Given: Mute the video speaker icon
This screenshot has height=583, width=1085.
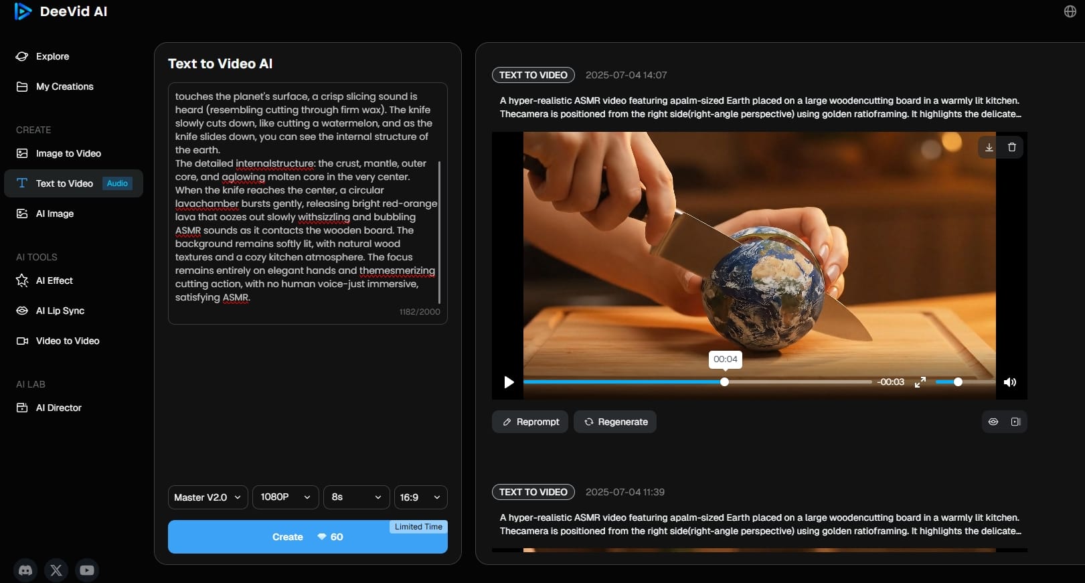Looking at the screenshot, I should 1010,382.
